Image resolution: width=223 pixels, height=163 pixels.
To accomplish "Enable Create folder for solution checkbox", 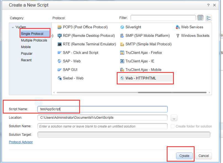I will [172, 126].
